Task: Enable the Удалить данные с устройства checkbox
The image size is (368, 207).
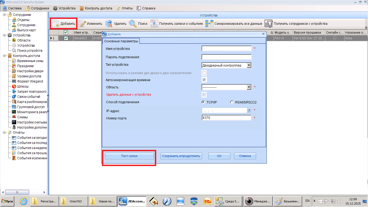Action: click(x=204, y=95)
